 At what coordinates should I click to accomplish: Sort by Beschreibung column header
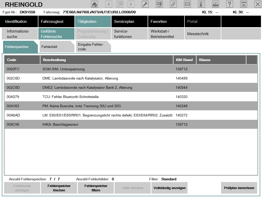pyautogui.click(x=107, y=60)
